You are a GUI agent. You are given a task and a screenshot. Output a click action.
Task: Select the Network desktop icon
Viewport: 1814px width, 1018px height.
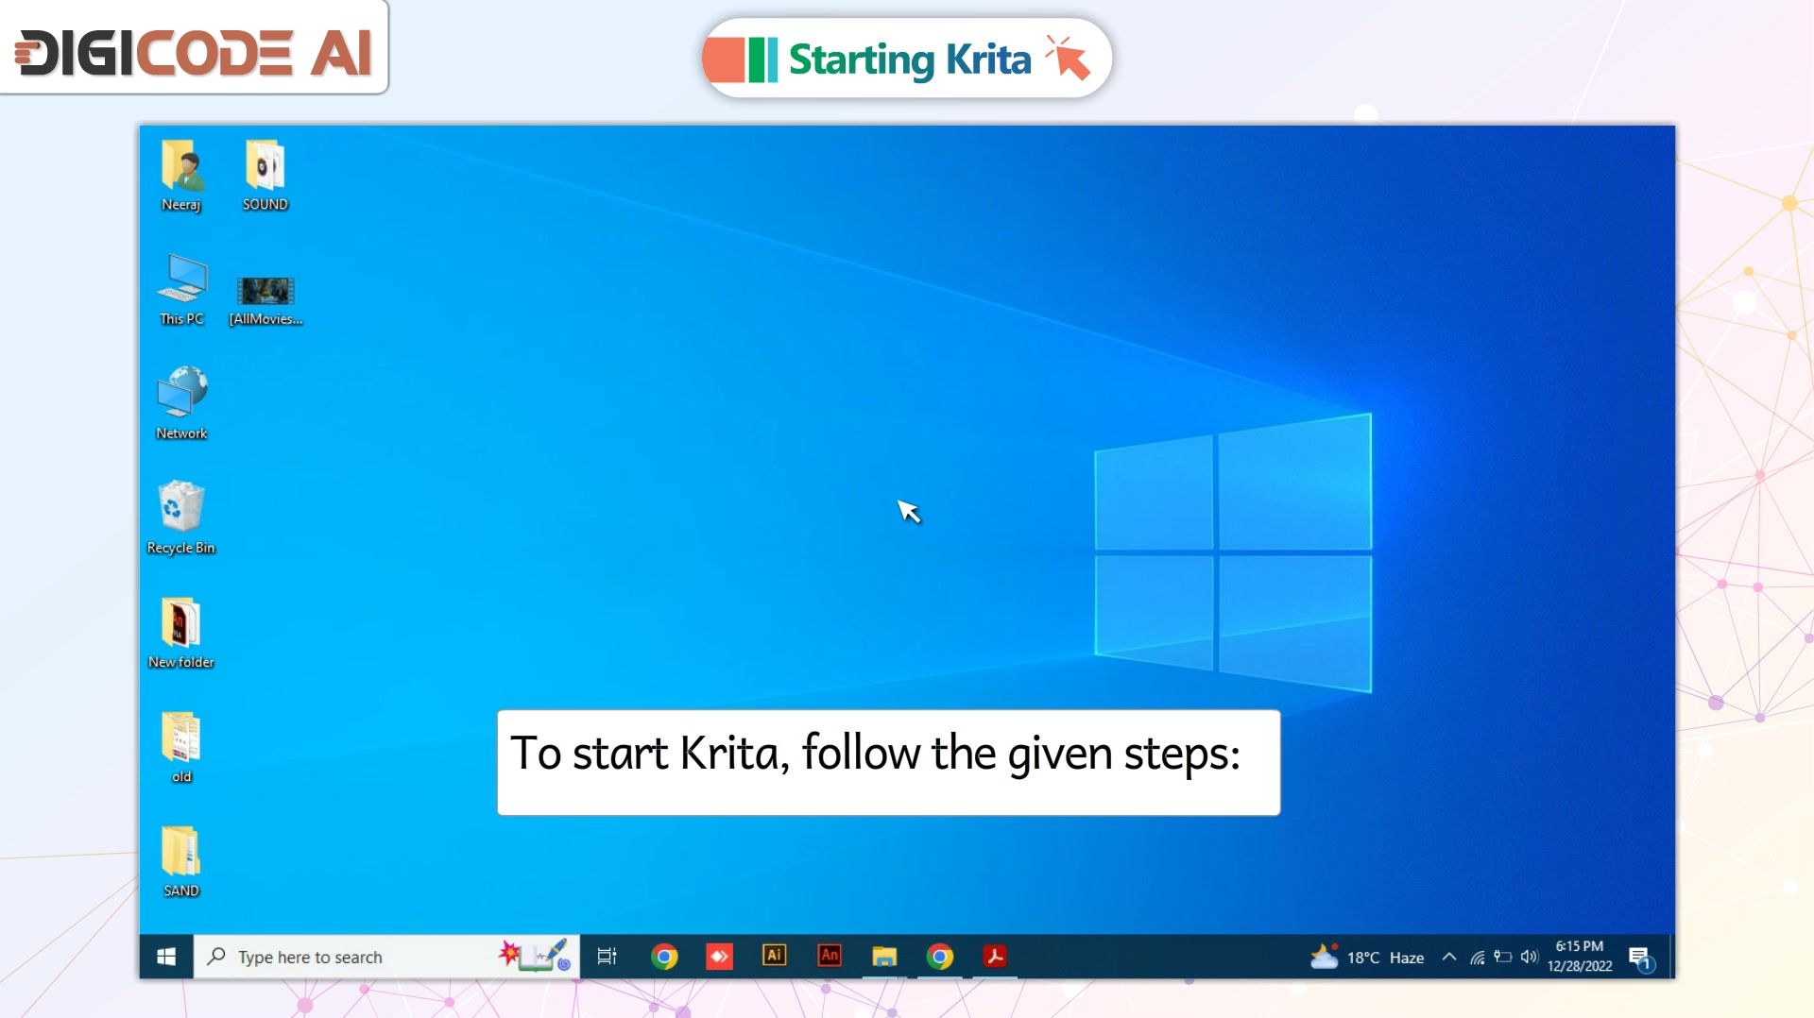181,404
